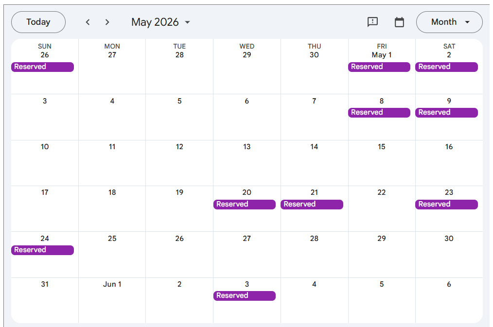Open Reserved event on May 8
The width and height of the screenshot is (493, 327).
379,113
